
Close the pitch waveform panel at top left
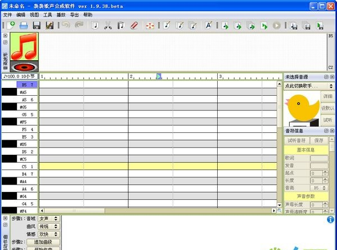coord(6,35)
